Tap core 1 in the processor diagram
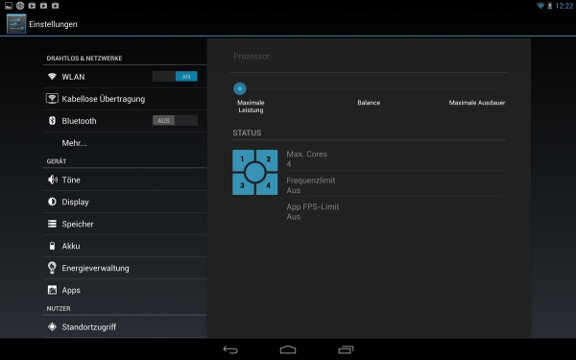The width and height of the screenshot is (576, 360). [243, 159]
